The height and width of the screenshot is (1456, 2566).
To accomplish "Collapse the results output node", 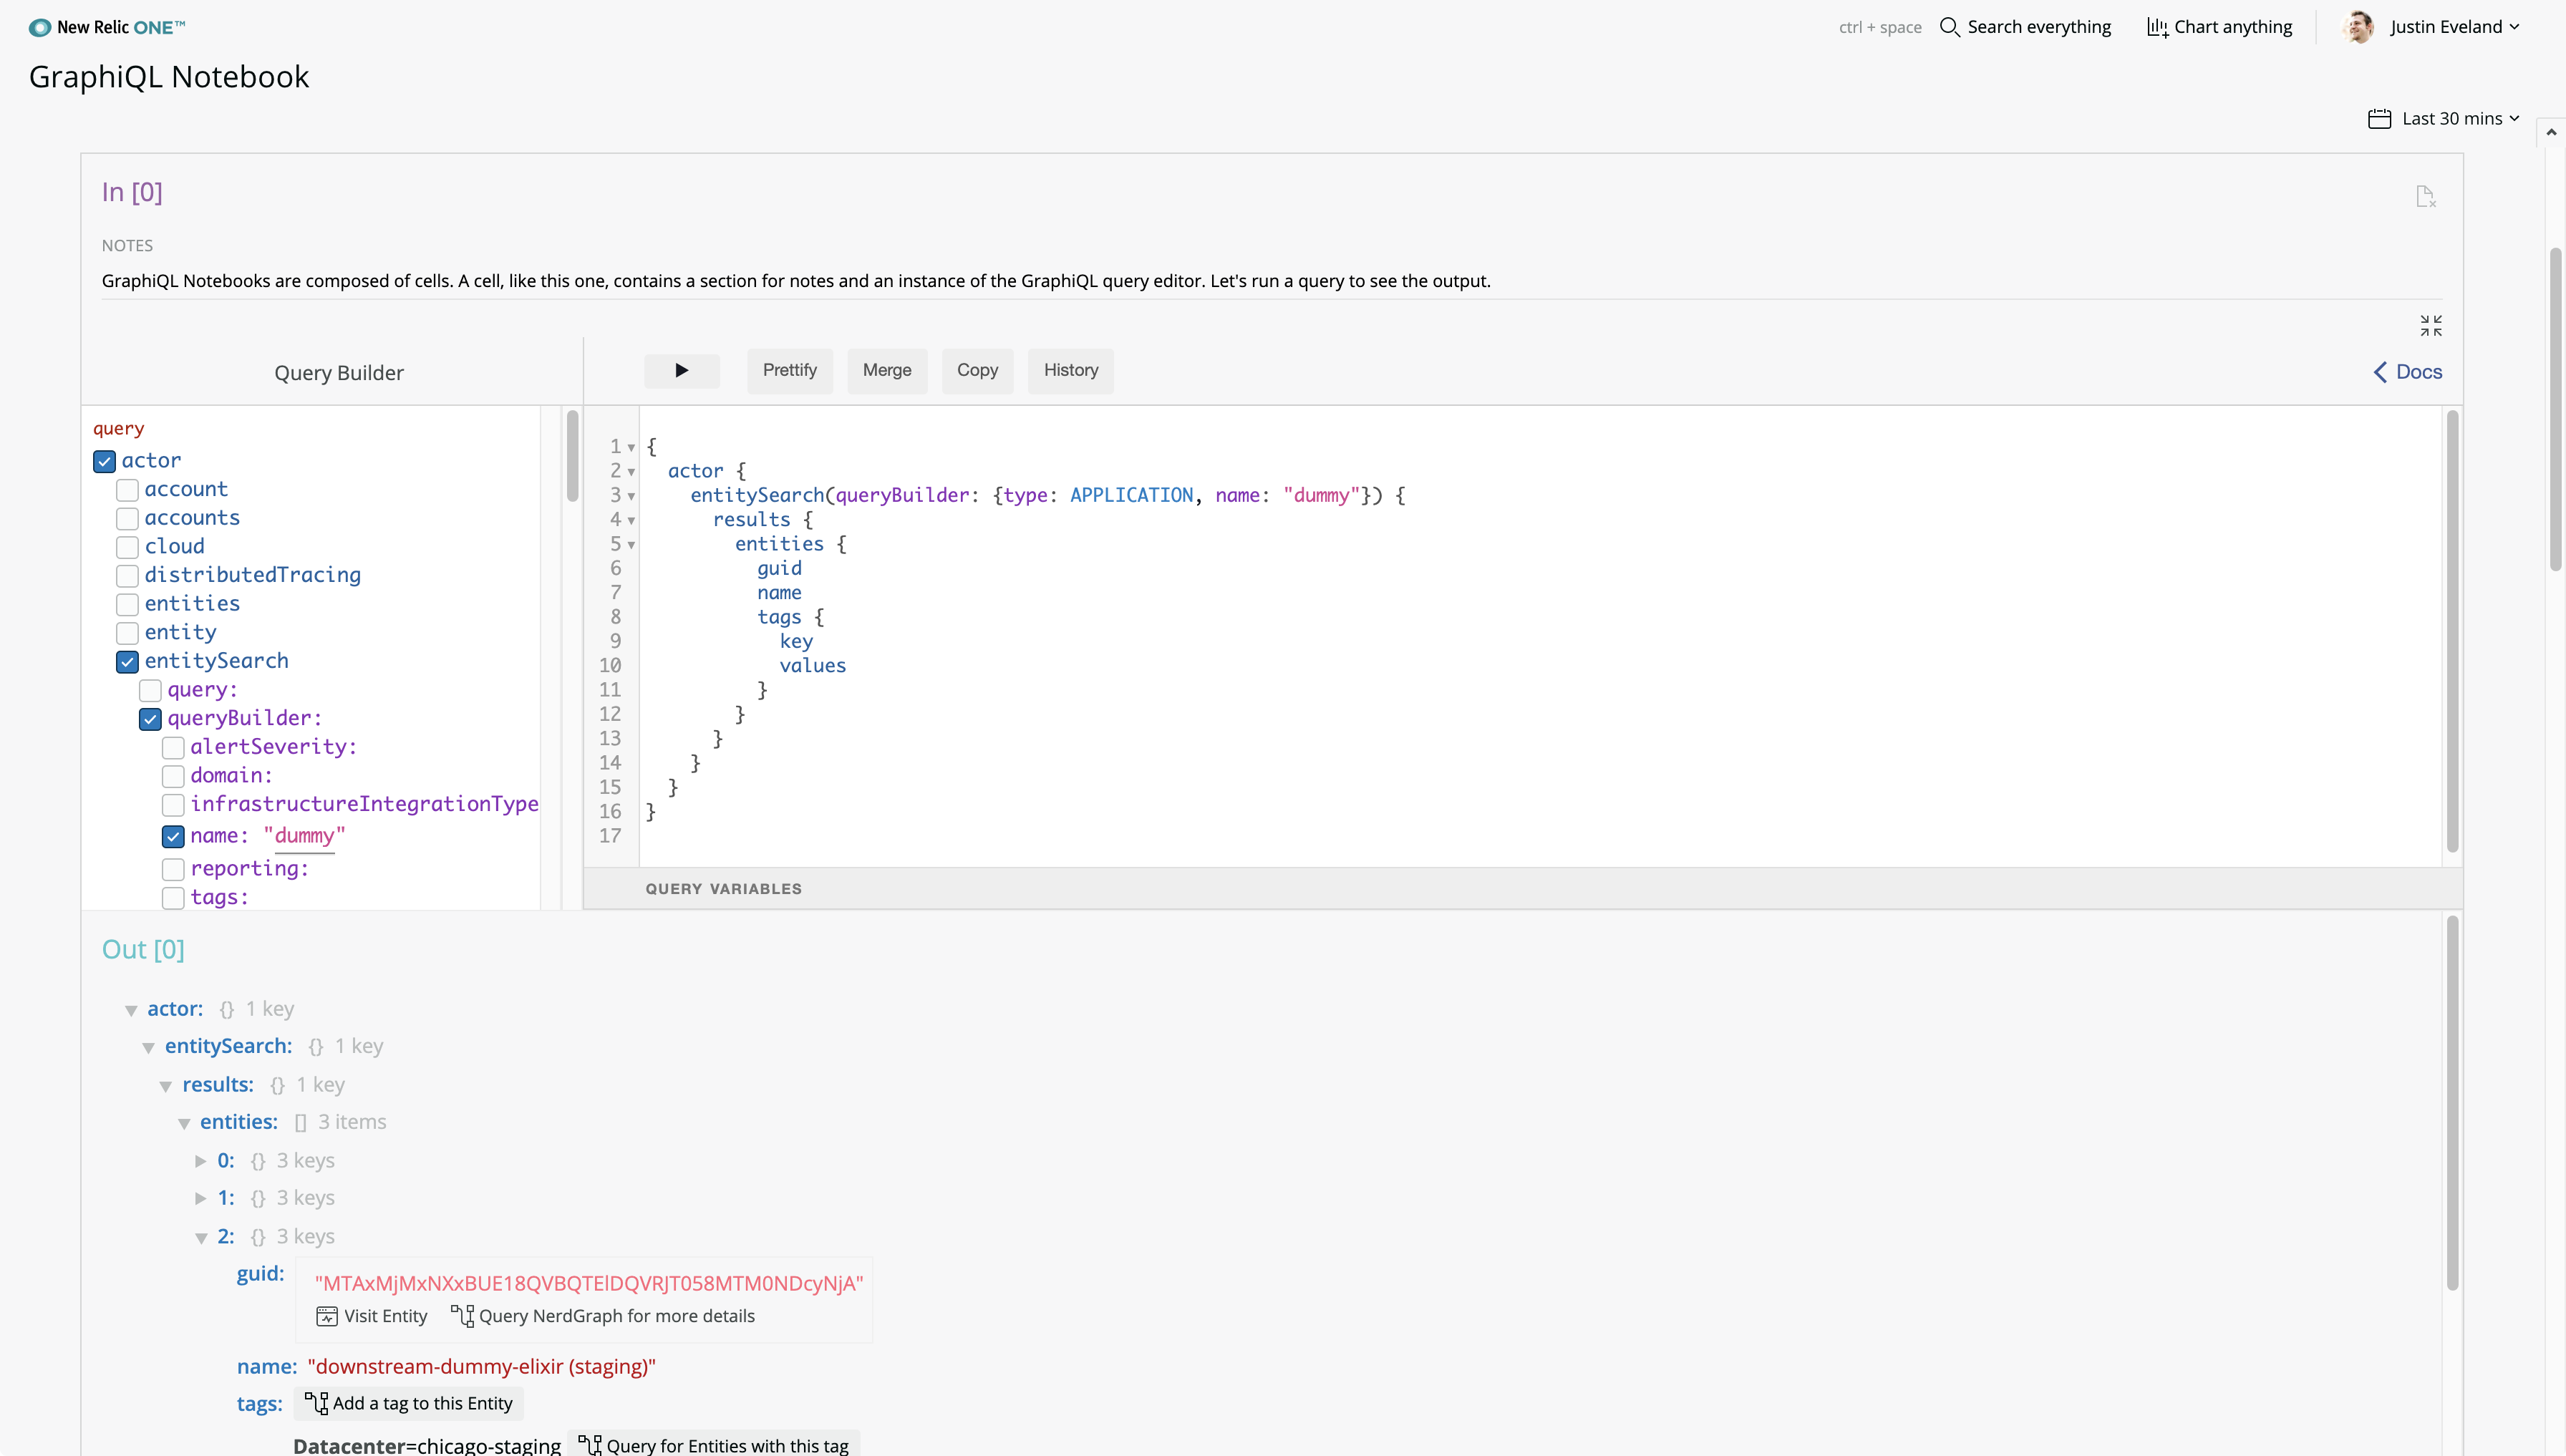I will 166,1086.
